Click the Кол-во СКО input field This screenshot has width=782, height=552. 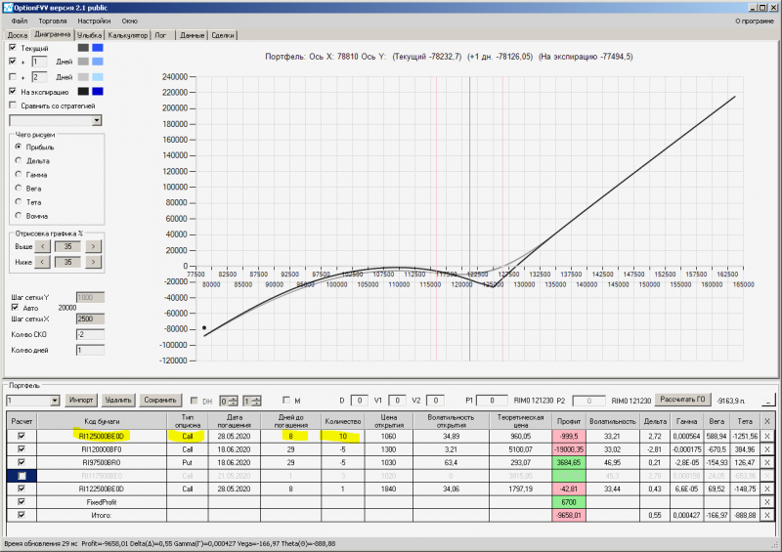point(90,334)
